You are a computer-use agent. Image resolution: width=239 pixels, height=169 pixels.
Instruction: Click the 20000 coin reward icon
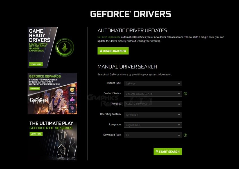click(x=72, y=91)
